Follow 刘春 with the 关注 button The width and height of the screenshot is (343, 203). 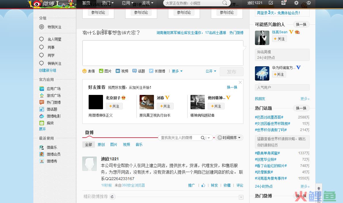pyautogui.click(x=165, y=106)
